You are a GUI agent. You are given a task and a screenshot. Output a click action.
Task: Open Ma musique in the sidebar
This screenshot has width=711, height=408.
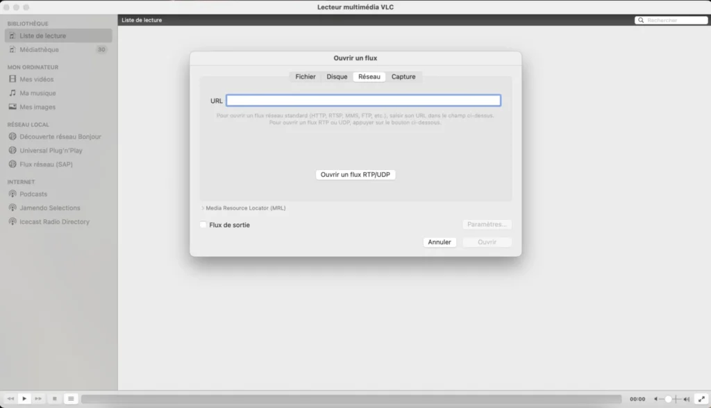pos(37,93)
